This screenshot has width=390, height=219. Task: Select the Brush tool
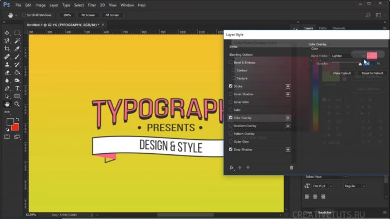coord(17,56)
